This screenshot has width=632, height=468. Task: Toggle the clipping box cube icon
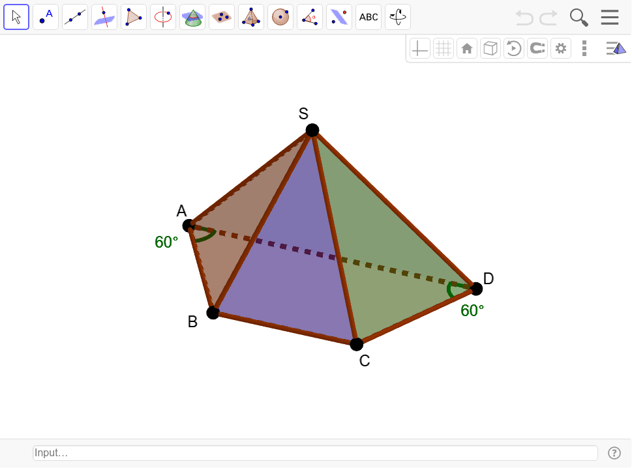[x=490, y=49]
